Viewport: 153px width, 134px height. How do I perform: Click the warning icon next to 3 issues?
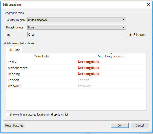tap(130, 35)
